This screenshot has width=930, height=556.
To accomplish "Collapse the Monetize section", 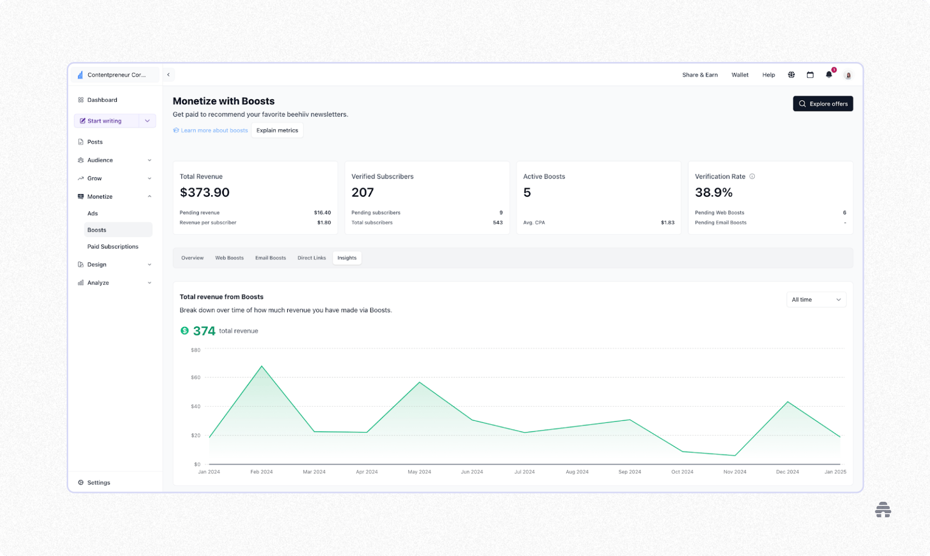I will (x=149, y=196).
